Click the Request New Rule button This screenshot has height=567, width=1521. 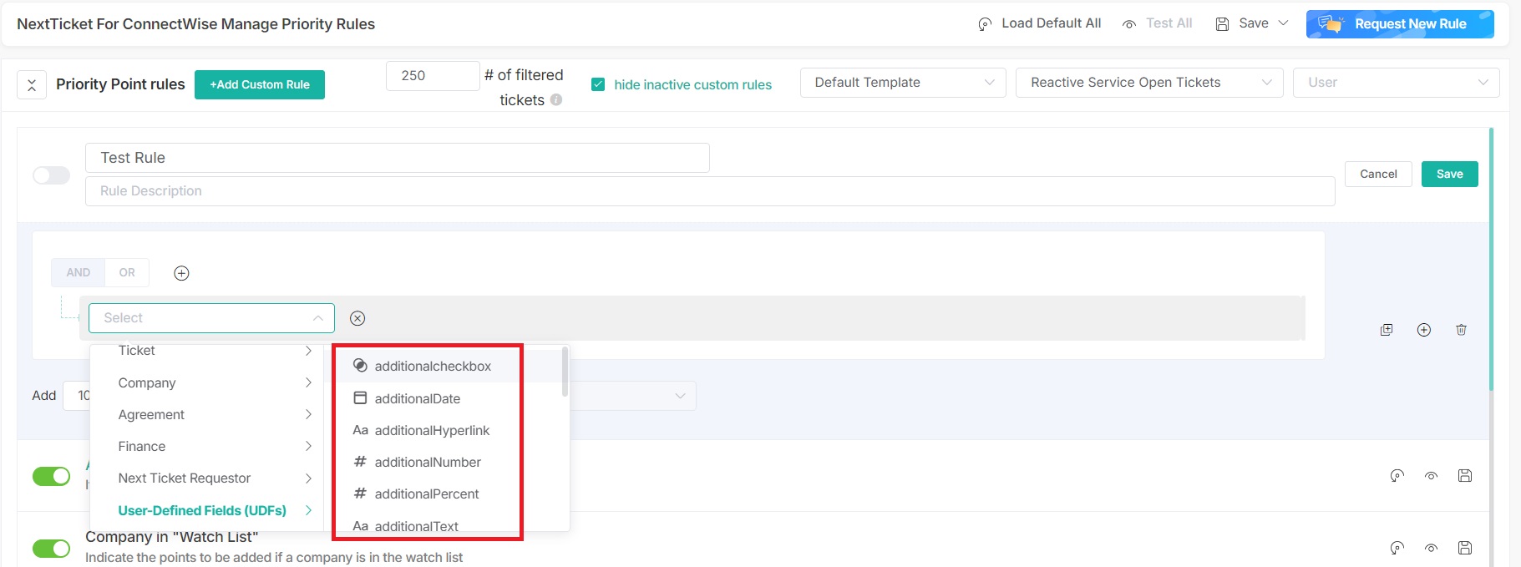(1399, 24)
